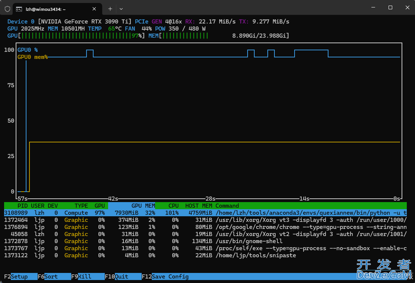The height and width of the screenshot is (283, 415).
Task: Click the shield icon left of the tab
Action: coord(7,9)
